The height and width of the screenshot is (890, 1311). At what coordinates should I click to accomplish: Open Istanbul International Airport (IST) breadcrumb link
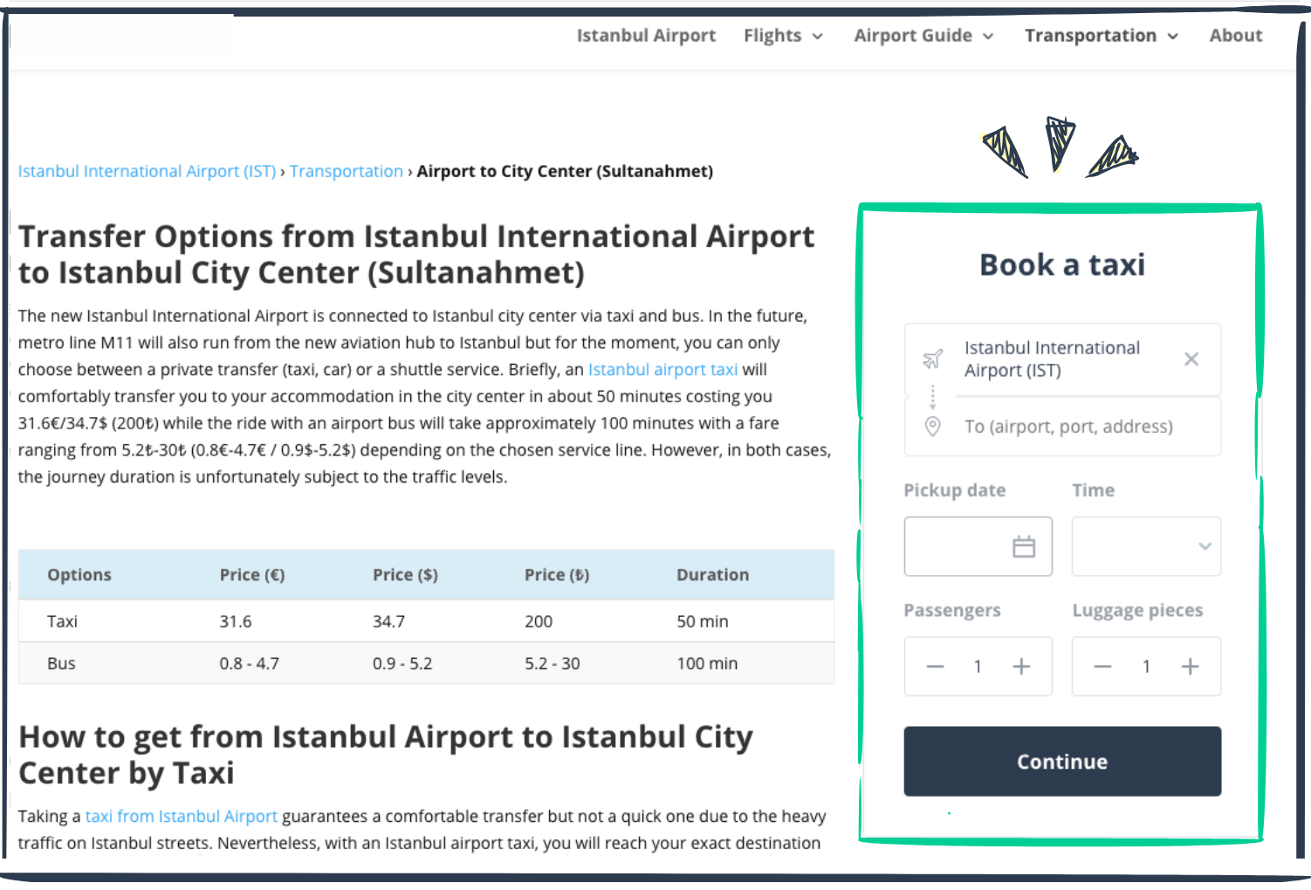[147, 171]
